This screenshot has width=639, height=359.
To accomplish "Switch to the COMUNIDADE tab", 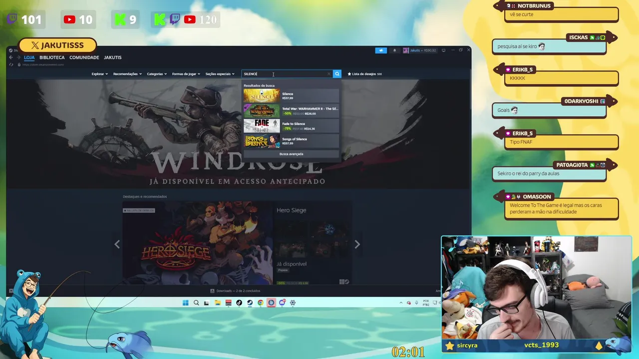I will (84, 57).
